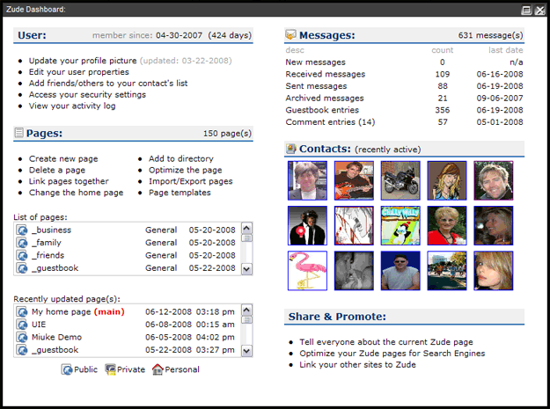Click the List of pages scrollbar thumb
The height and width of the screenshot is (409, 550).
click(247, 238)
